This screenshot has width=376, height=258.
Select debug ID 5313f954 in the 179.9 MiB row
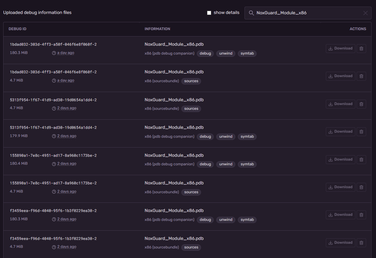[x=53, y=128]
